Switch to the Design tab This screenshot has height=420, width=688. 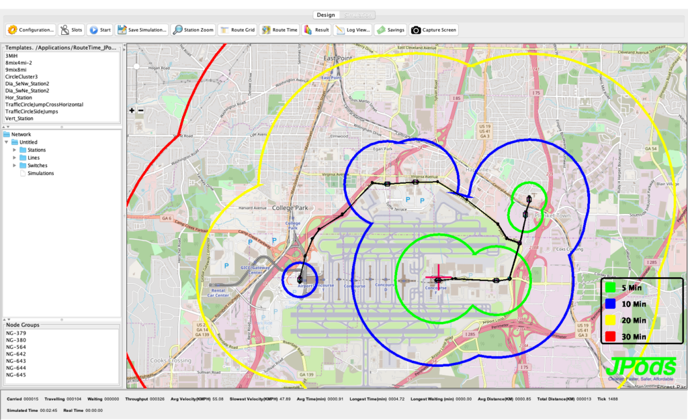(325, 15)
